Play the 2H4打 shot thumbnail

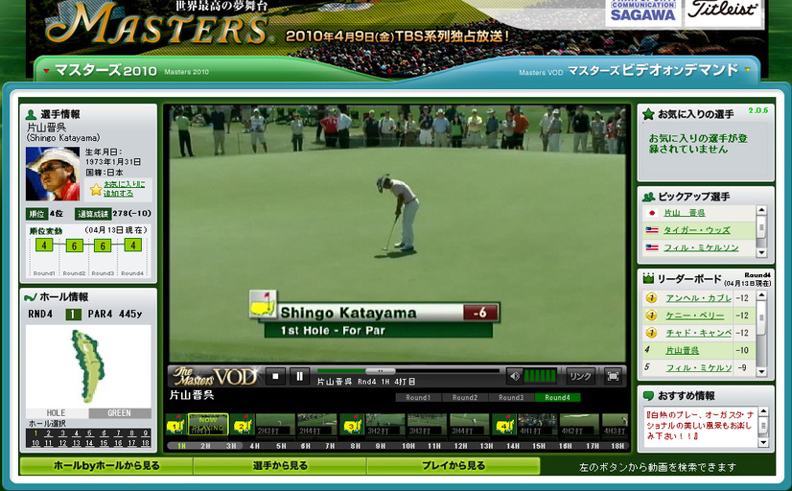316,424
